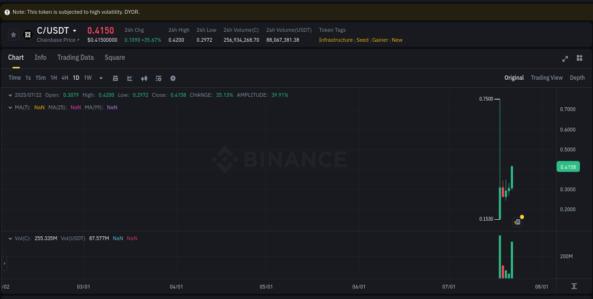593x299 pixels.
Task: Open the indicator settings list icon
Action: [158, 78]
